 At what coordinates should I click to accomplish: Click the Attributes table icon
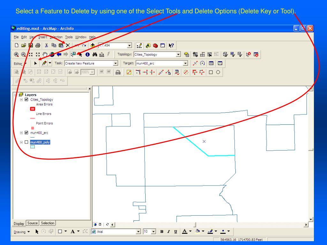tap(211, 63)
